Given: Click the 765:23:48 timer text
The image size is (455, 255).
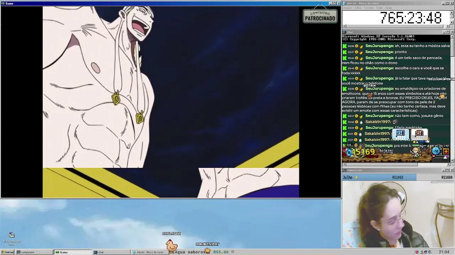Looking at the screenshot, I should [x=411, y=18].
